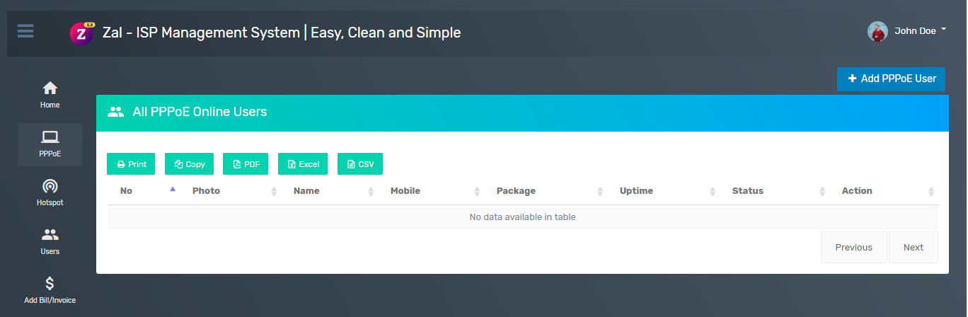This screenshot has width=968, height=317.
Task: Expand the John Doe user dropdown
Action: click(x=920, y=30)
